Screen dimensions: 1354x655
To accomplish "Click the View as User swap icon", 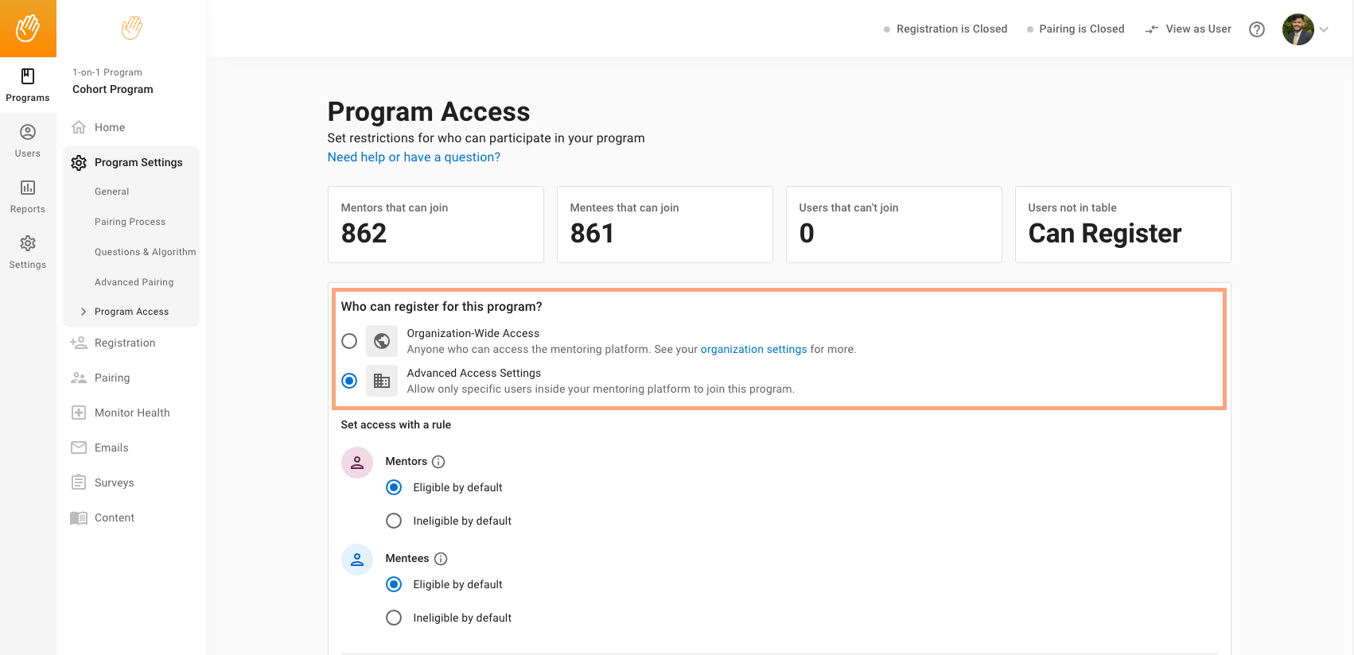I will (1152, 29).
